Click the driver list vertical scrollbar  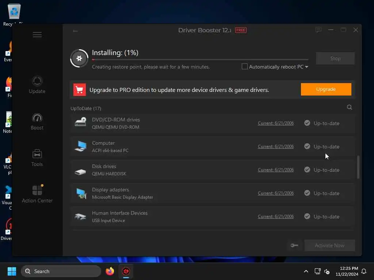(358, 167)
